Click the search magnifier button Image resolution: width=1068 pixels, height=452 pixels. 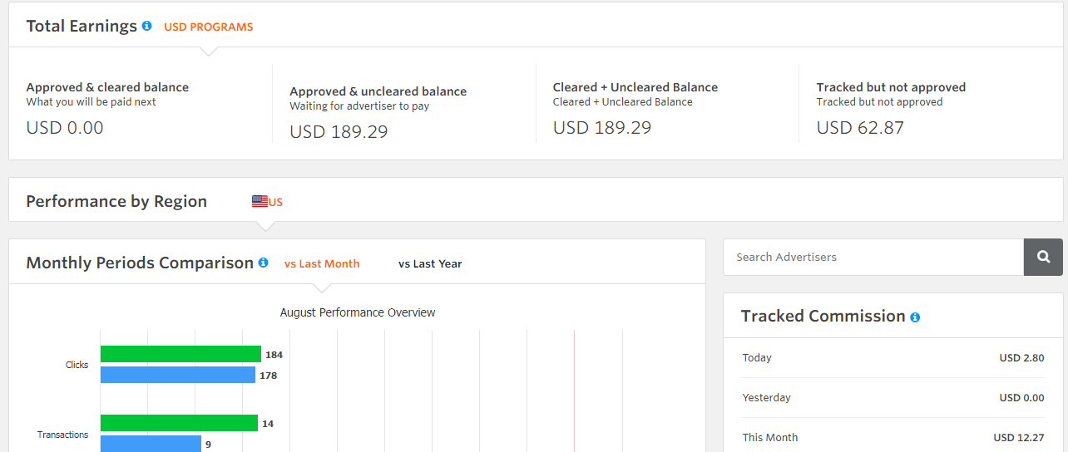(x=1043, y=258)
